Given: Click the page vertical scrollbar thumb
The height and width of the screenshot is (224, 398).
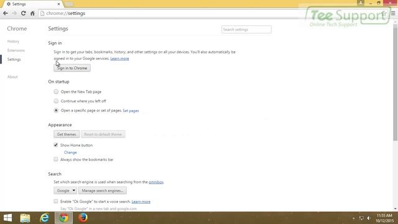Looking at the screenshot, I should [x=396, y=83].
